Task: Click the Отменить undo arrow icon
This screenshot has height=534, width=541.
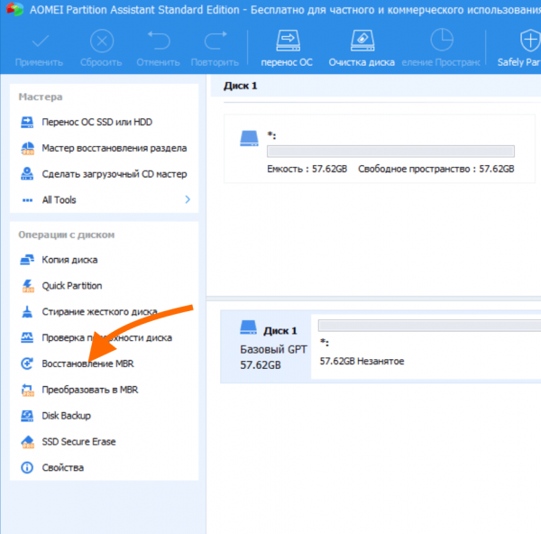Action: pos(159,41)
